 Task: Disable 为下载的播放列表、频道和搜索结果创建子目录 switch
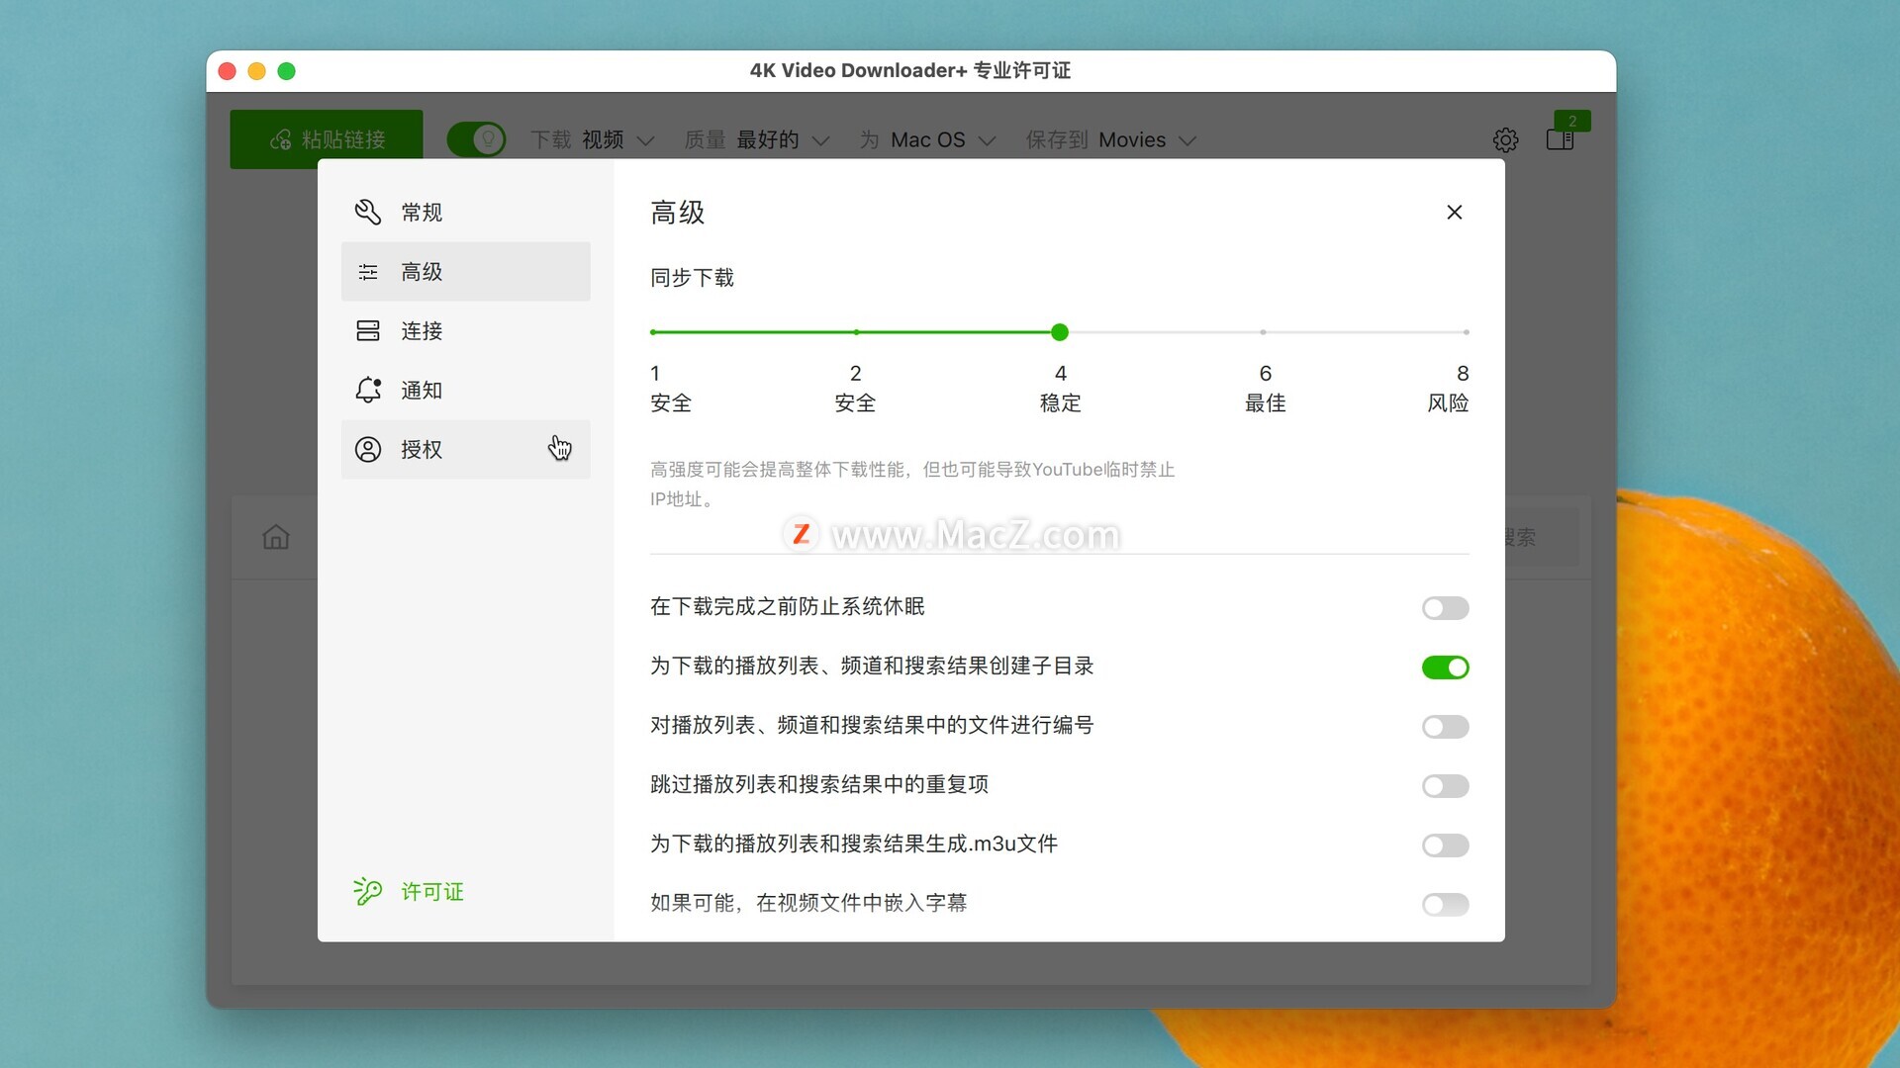(1446, 667)
